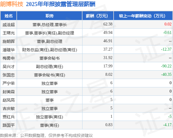The image size is (173, 138).
Task: Select 施朝晖's position 董事,副总经理
Action: 50,41
